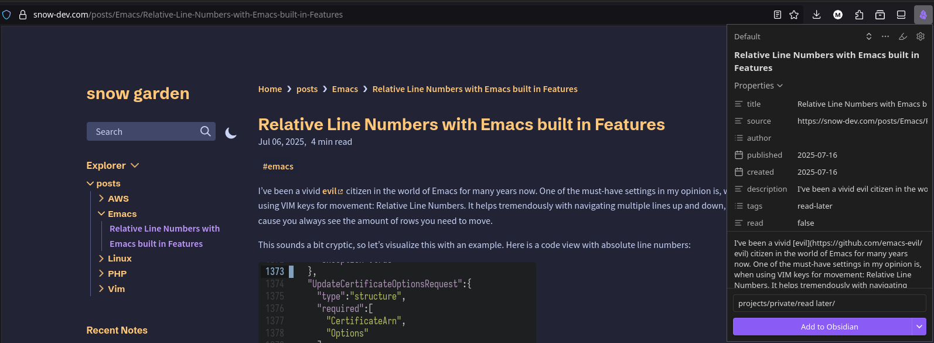This screenshot has height=343, width=934.
Task: Collapse the Properties section
Action: pos(758,86)
